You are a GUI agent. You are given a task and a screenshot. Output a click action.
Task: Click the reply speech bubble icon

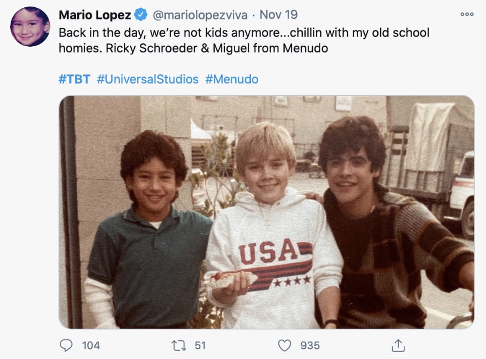coord(66,345)
